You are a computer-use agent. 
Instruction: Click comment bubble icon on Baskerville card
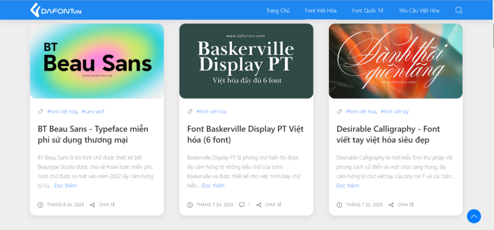pyautogui.click(x=242, y=205)
